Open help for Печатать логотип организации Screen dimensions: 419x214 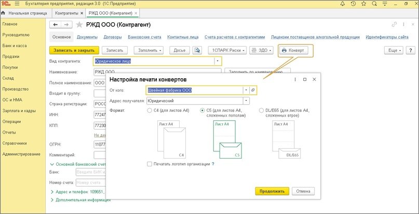(213, 164)
